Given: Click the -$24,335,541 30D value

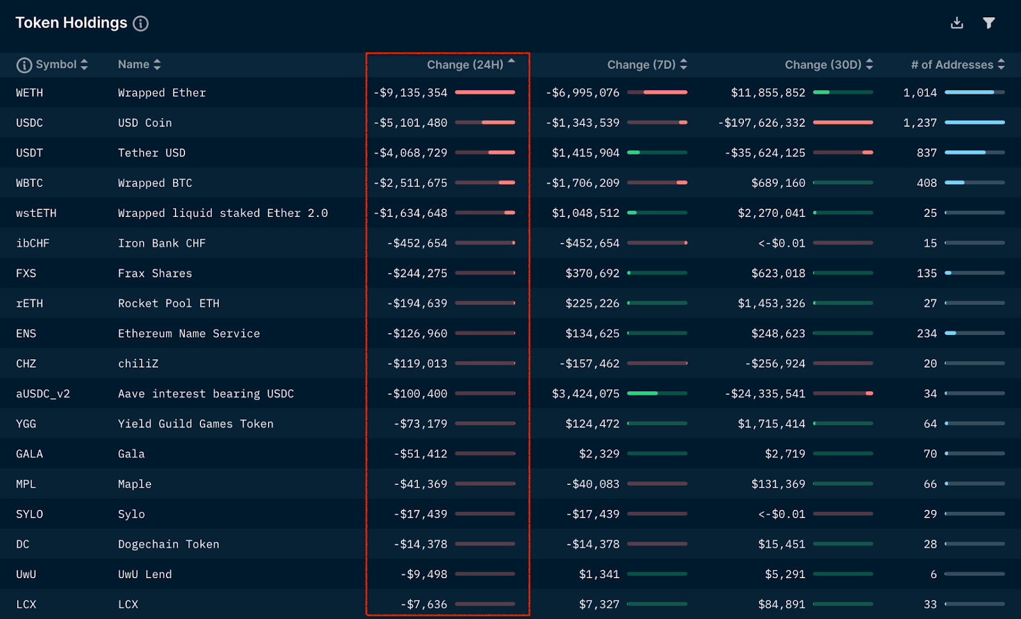Looking at the screenshot, I should click(x=765, y=394).
